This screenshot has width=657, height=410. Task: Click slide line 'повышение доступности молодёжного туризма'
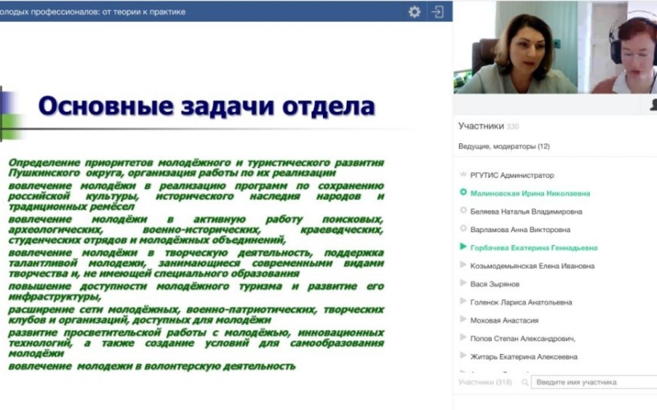click(196, 291)
